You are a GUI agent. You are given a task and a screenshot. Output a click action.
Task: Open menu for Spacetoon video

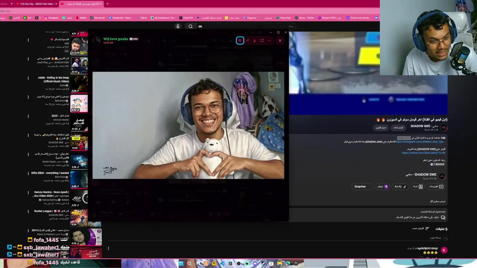pos(28,97)
